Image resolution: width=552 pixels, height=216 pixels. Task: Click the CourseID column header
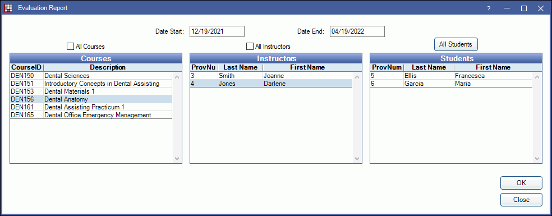point(26,67)
